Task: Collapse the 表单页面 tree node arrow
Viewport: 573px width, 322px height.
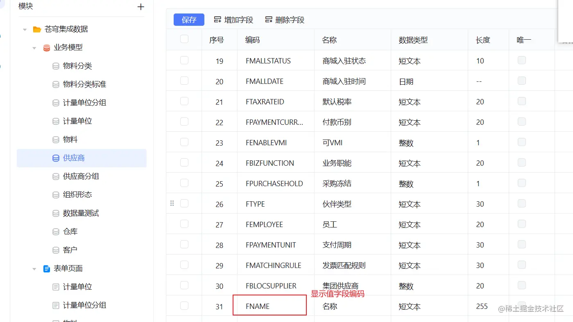Action: [34, 269]
